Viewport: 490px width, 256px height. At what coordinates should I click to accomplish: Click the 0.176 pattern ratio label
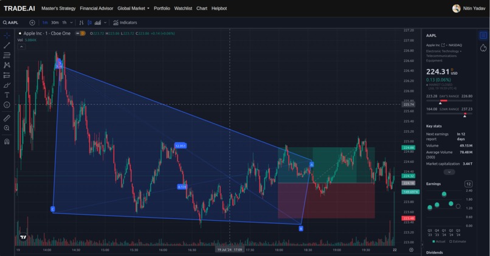(182, 187)
